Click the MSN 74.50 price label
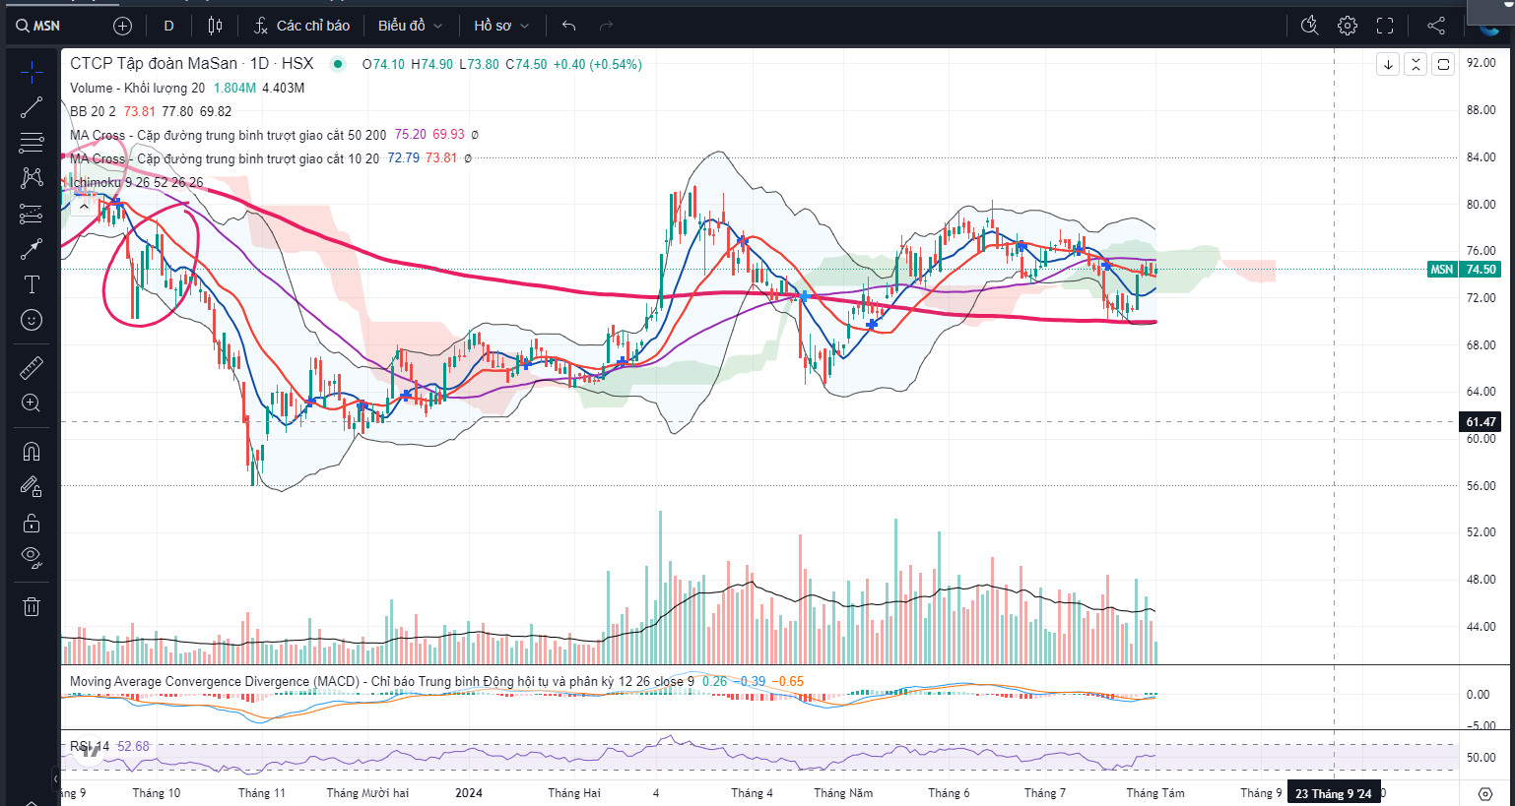The image size is (1515, 806). (1464, 270)
